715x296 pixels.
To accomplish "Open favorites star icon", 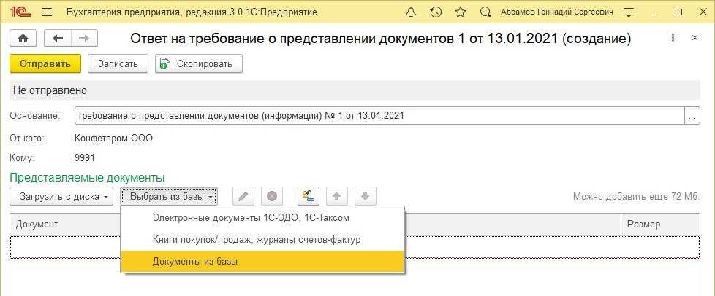I will (461, 12).
